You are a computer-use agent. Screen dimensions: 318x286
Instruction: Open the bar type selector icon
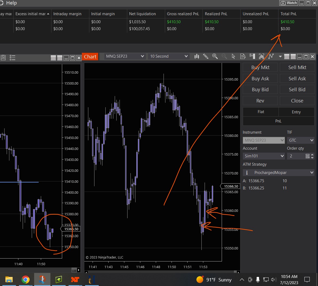click(197, 56)
